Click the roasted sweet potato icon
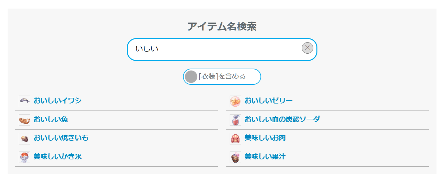444x181 pixels. pos(24,138)
